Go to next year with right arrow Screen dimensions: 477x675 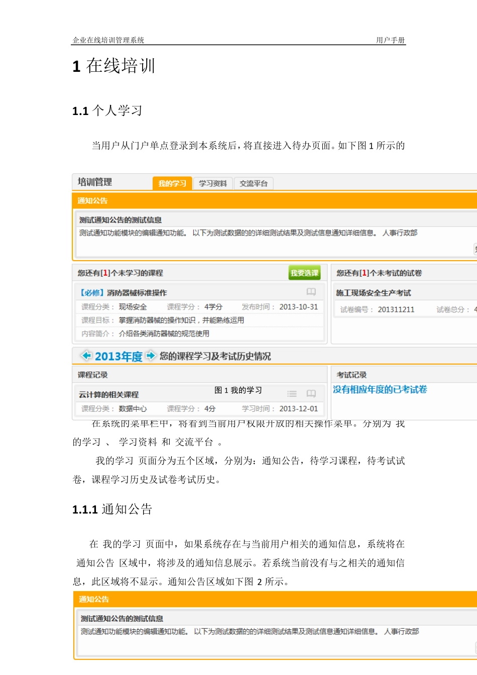tap(151, 356)
